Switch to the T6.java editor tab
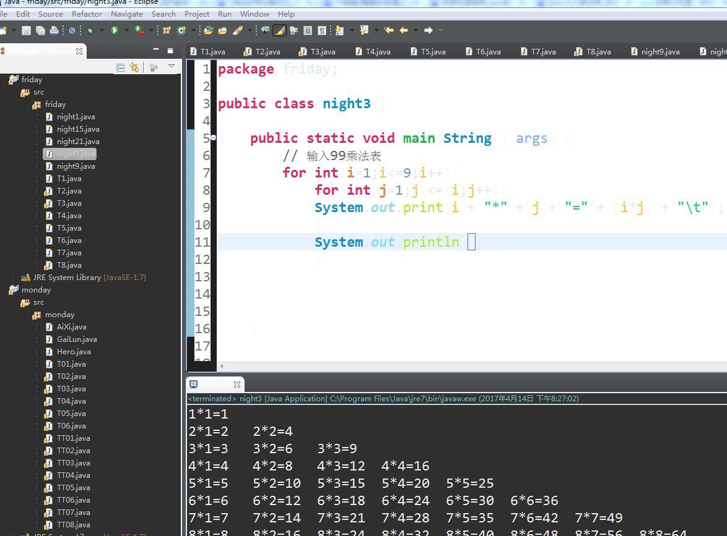The height and width of the screenshot is (536, 727). pos(483,51)
